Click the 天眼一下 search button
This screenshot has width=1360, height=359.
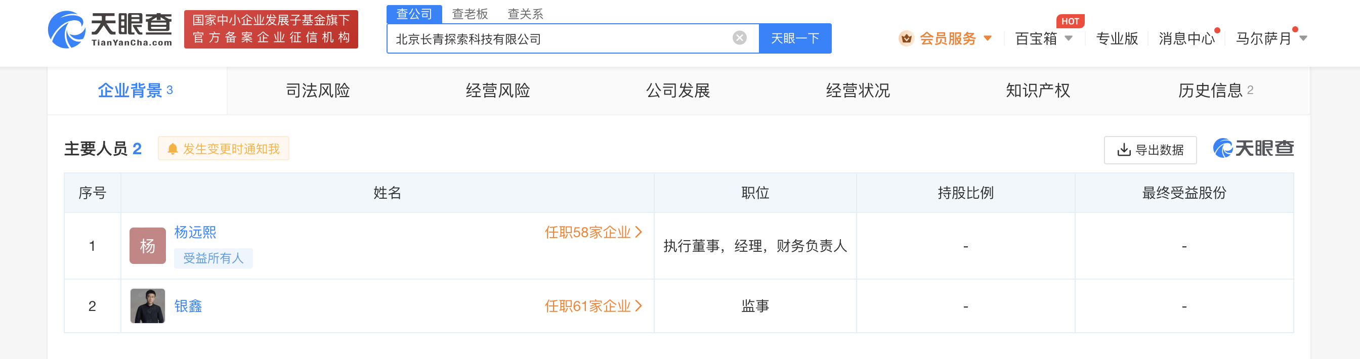794,38
